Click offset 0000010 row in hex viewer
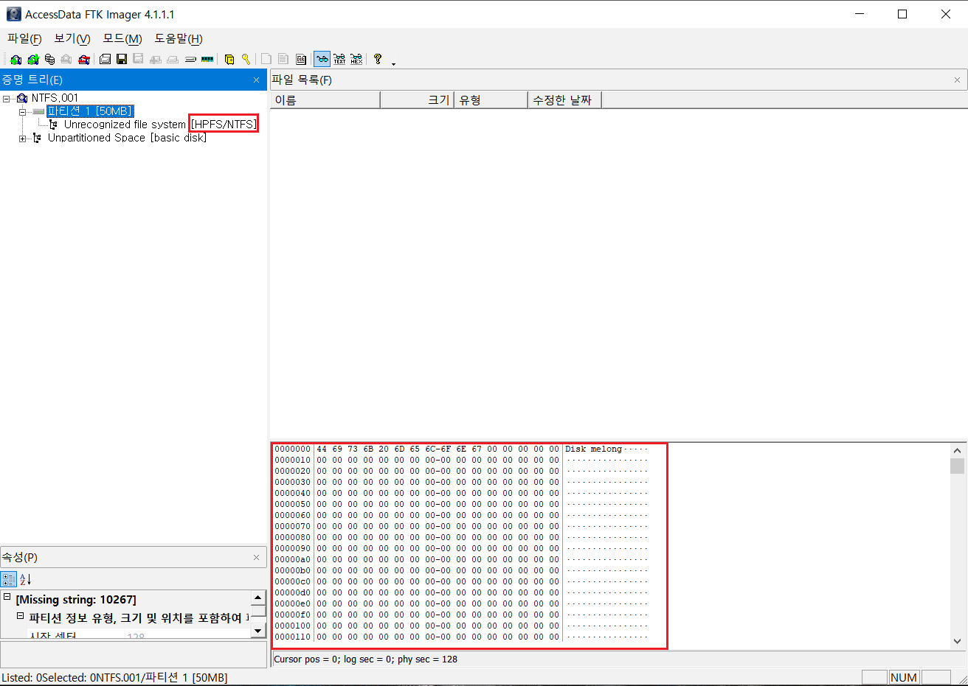 tap(461, 460)
